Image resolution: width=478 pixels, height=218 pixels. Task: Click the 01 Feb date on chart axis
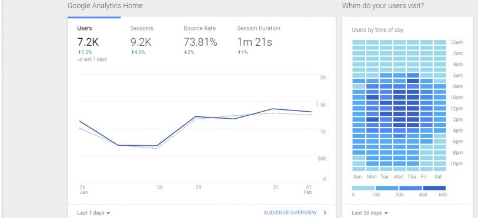click(x=308, y=190)
